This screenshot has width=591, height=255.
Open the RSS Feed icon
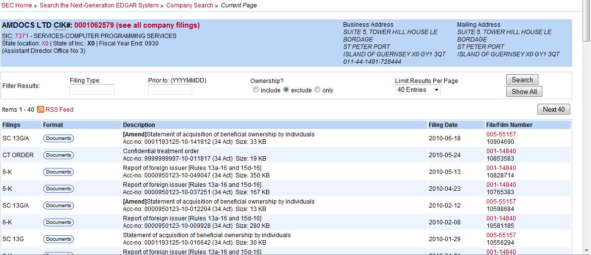coord(41,109)
